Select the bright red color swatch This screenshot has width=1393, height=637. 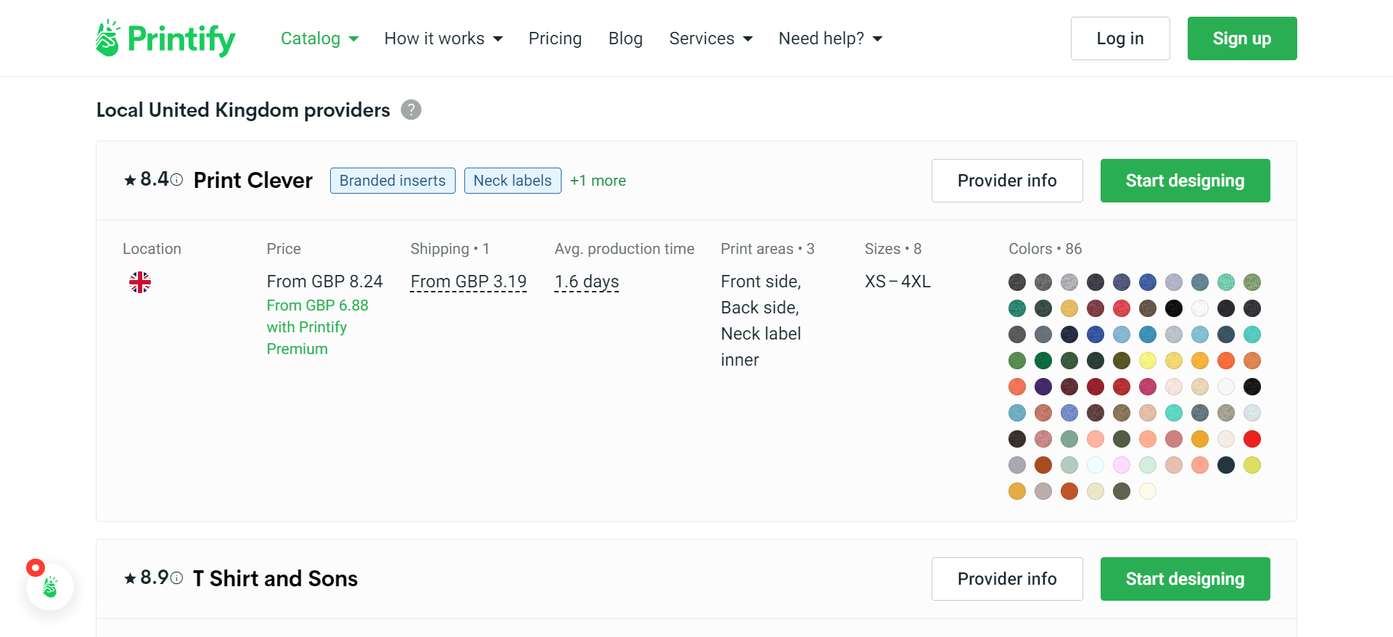tap(1252, 439)
